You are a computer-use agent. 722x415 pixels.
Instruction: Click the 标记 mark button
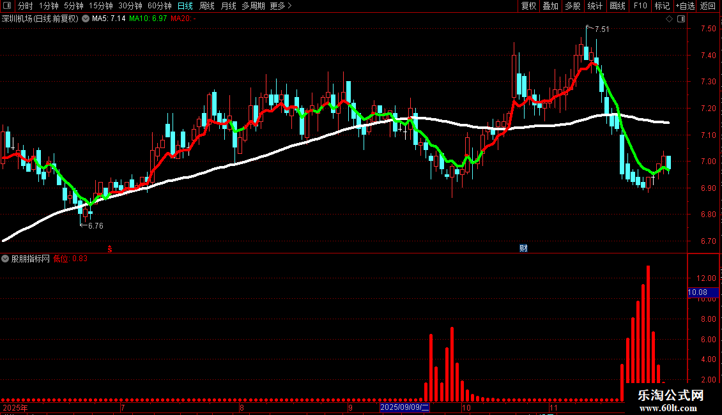662,6
